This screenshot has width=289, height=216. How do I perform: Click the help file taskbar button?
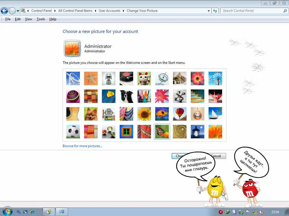[49, 212]
